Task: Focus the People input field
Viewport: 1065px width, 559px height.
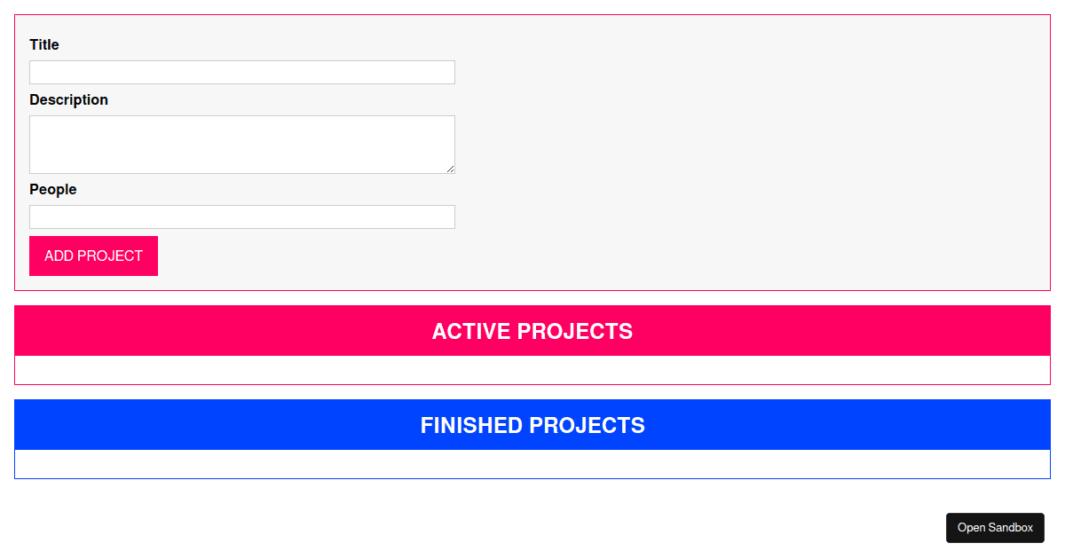Action: 241,217
